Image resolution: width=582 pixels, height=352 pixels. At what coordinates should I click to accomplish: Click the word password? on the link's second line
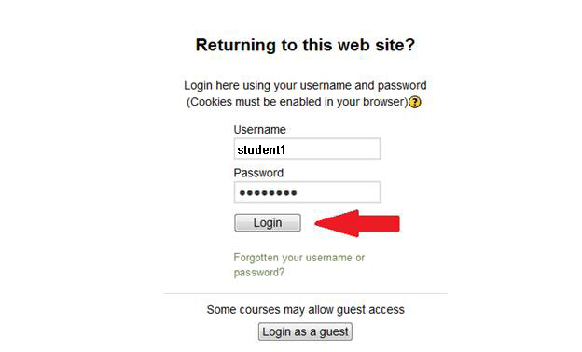click(259, 273)
